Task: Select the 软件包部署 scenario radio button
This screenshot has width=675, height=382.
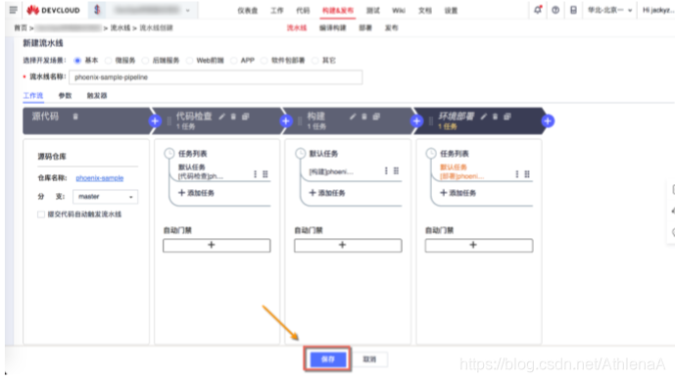Action: point(265,61)
